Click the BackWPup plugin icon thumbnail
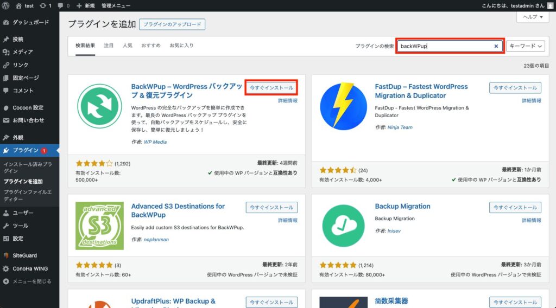 point(100,106)
